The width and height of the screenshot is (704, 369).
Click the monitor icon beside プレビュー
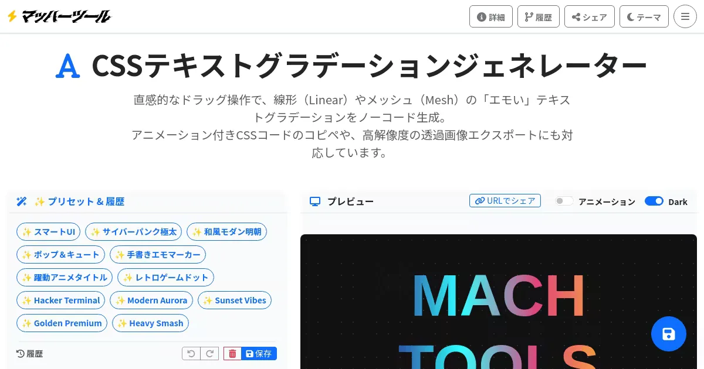(x=315, y=201)
